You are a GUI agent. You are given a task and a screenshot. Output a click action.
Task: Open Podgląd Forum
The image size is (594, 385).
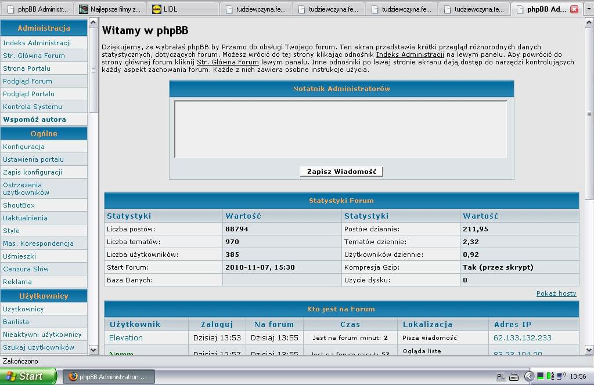(27, 81)
